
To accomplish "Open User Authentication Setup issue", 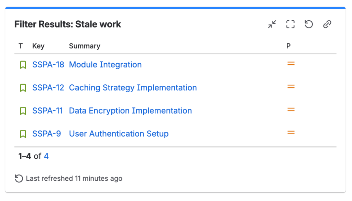I will pos(119,134).
